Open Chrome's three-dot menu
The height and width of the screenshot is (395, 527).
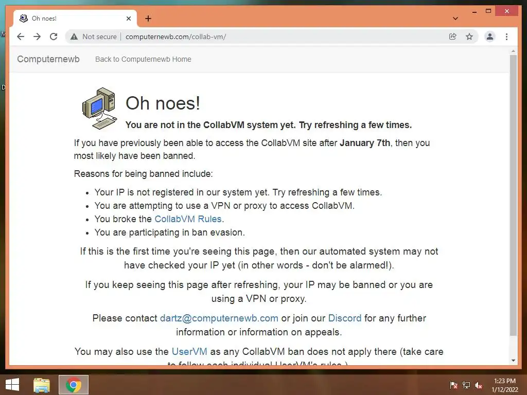(506, 37)
